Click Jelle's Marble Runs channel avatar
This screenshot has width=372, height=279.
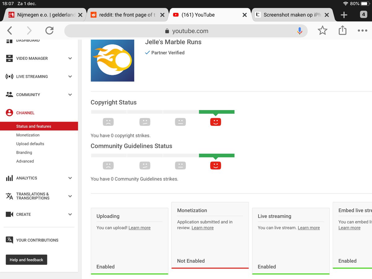(x=113, y=60)
